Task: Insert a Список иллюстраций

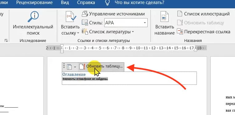Action: click(x=207, y=14)
